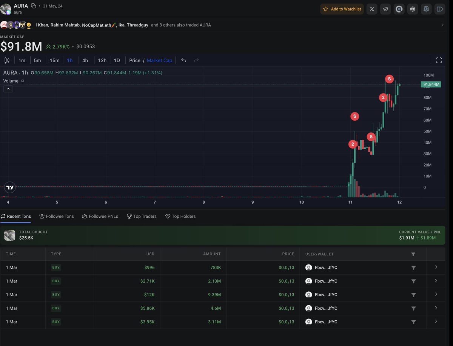Add AURA to Watchlist
Screen dimensions: 453x346
[342, 9]
